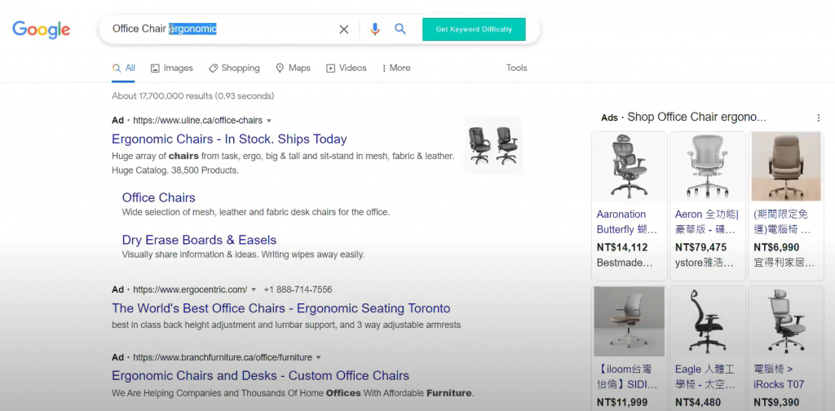The image size is (835, 411).
Task: Open the Uline ad chairs thumbnail image
Action: point(493,145)
